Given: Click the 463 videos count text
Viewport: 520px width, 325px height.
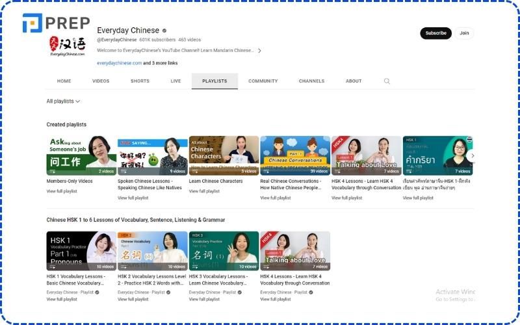Looking at the screenshot, I should click(189, 40).
